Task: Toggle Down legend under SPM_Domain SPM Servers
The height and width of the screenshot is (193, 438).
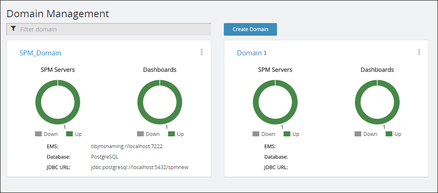Action: [46, 134]
